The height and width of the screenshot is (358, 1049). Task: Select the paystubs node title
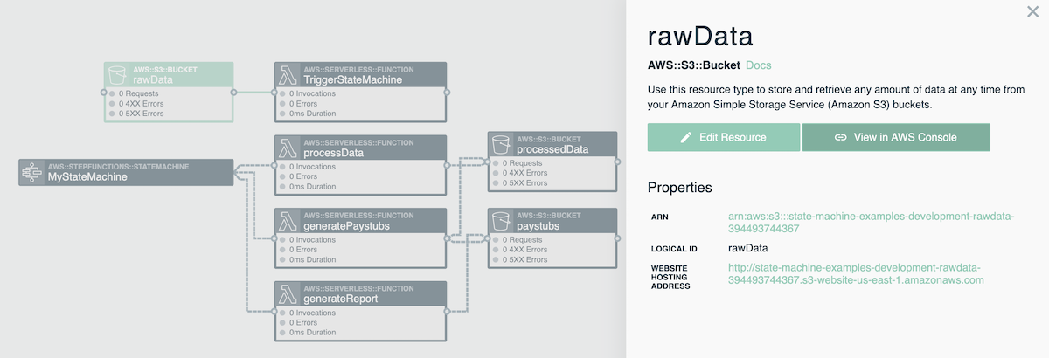click(538, 226)
